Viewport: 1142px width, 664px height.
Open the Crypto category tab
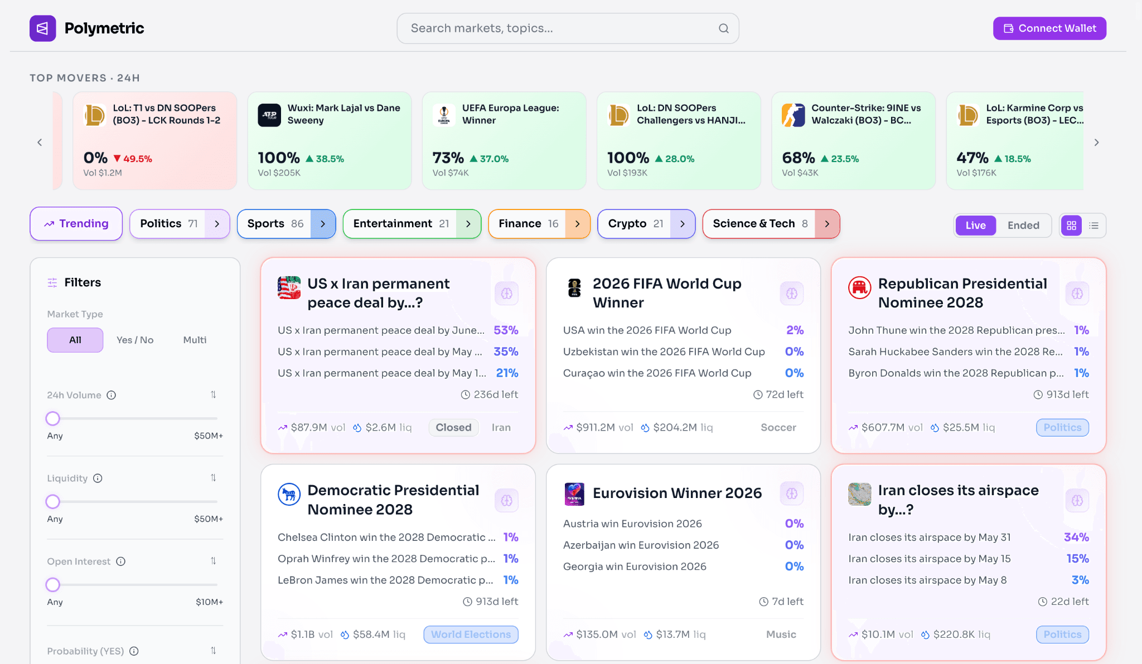tap(635, 224)
